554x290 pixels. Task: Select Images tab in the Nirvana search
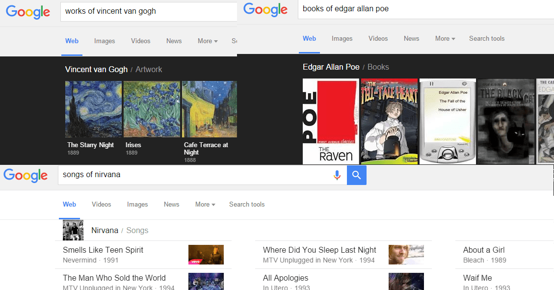click(137, 204)
